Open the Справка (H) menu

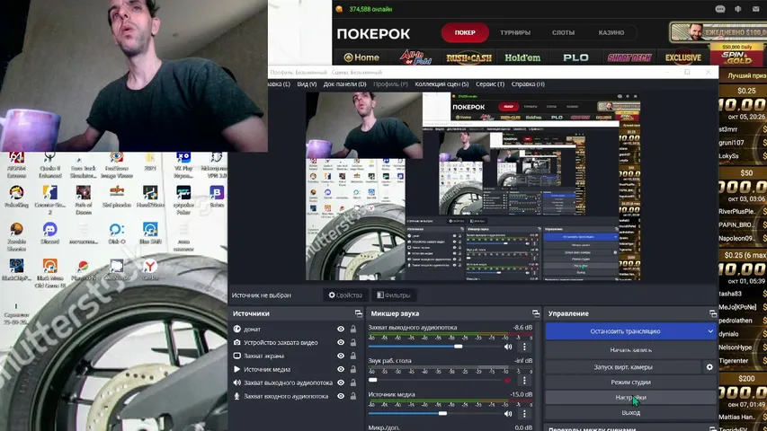(x=528, y=84)
